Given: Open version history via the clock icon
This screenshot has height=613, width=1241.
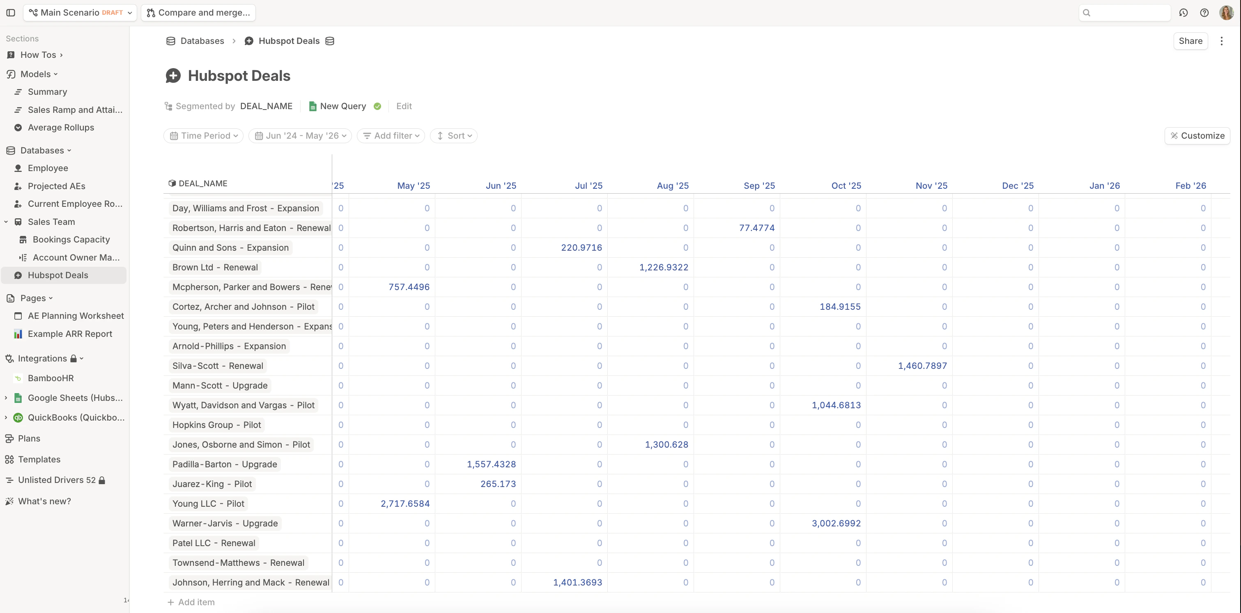Looking at the screenshot, I should click(1184, 13).
